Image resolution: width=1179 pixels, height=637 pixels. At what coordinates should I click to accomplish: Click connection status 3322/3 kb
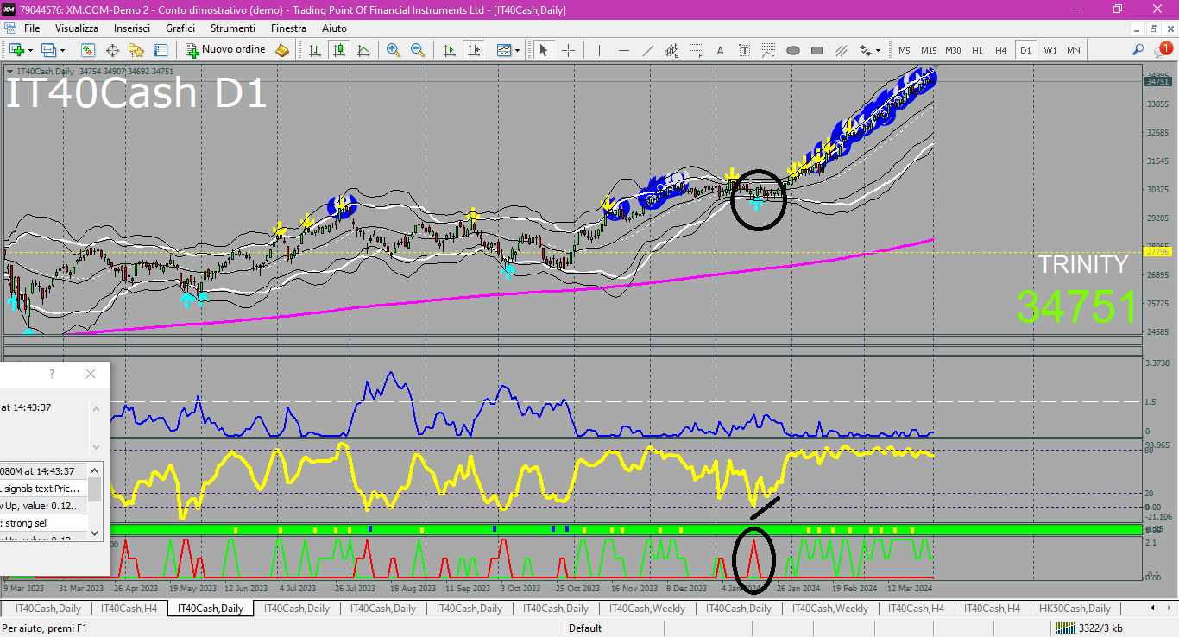pos(1088,628)
